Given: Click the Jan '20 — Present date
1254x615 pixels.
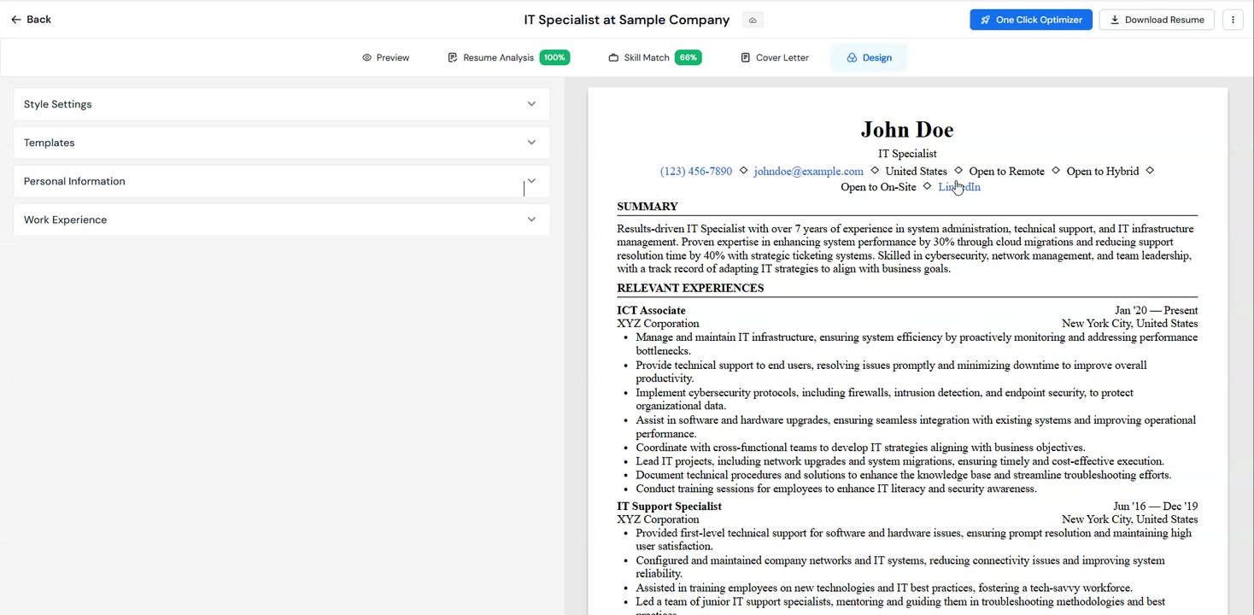Looking at the screenshot, I should 1156,311.
